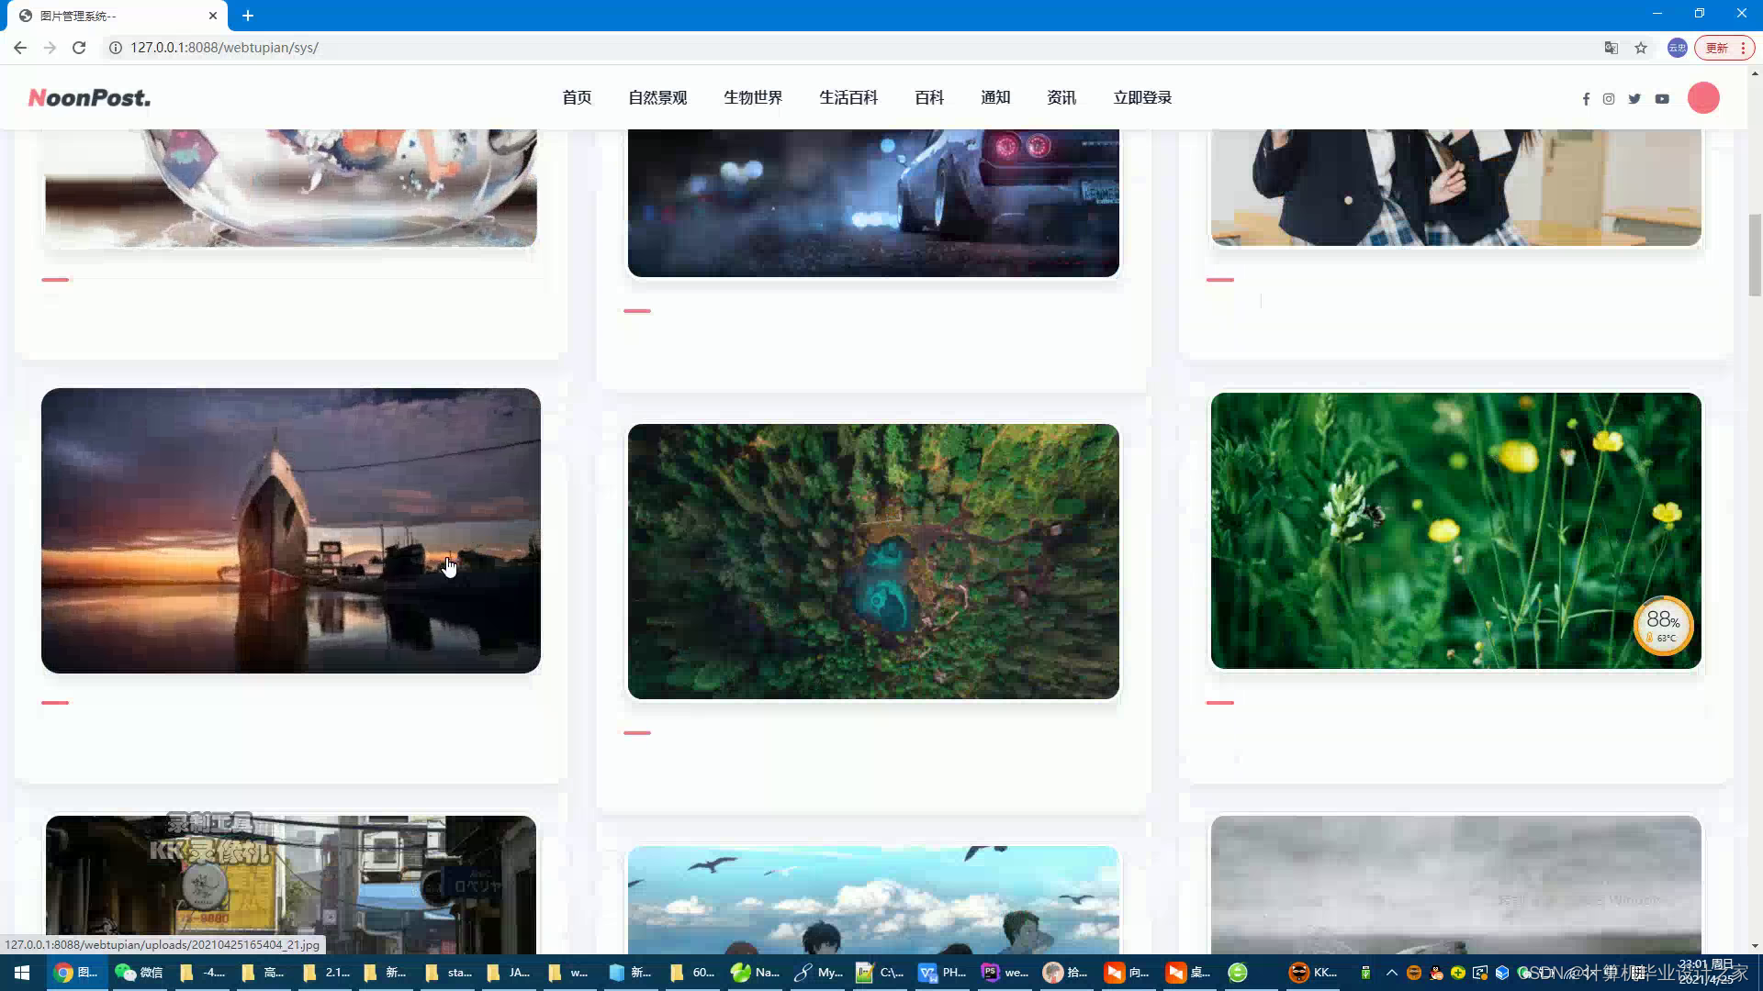This screenshot has height=991, width=1763.
Task: Open a new browser tab
Action: pyautogui.click(x=248, y=16)
